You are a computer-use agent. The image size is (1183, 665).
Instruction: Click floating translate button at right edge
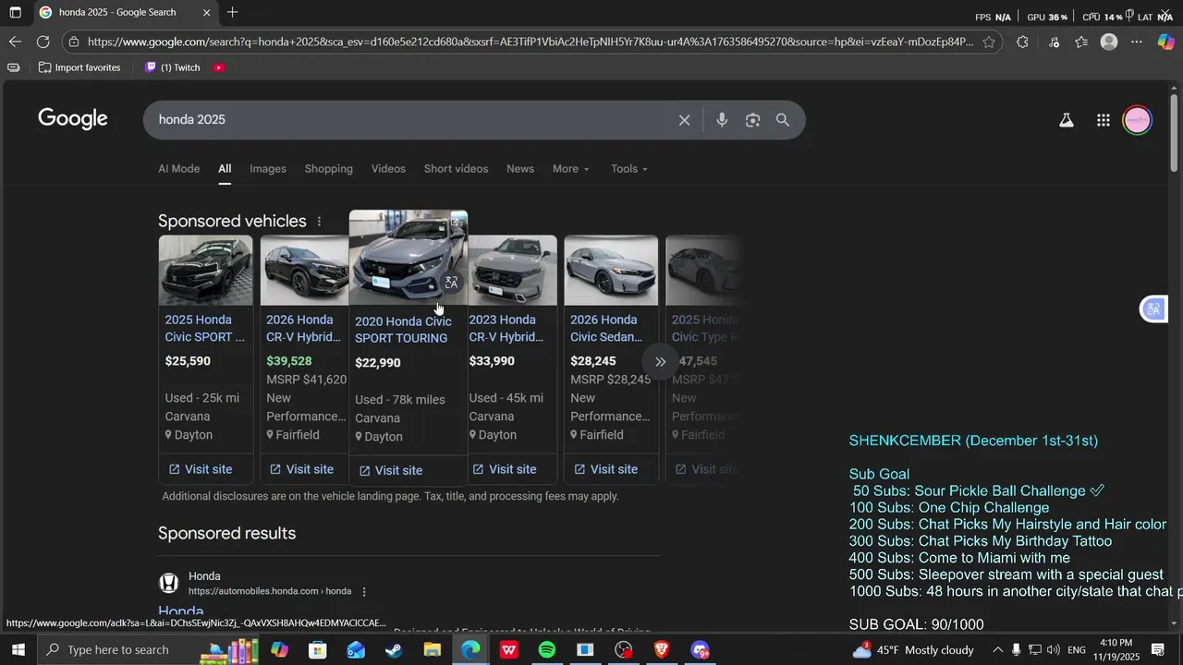coord(1153,309)
